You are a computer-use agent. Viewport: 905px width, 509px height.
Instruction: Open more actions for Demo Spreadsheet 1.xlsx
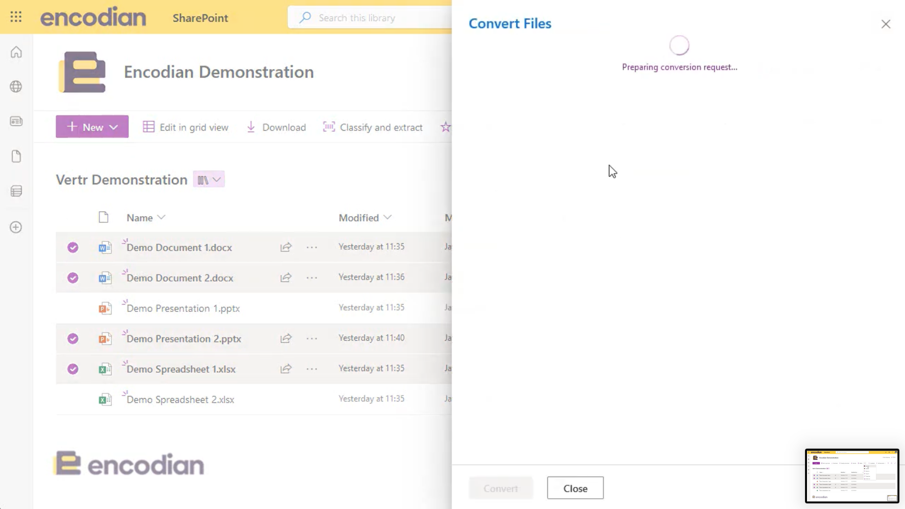pos(312,369)
